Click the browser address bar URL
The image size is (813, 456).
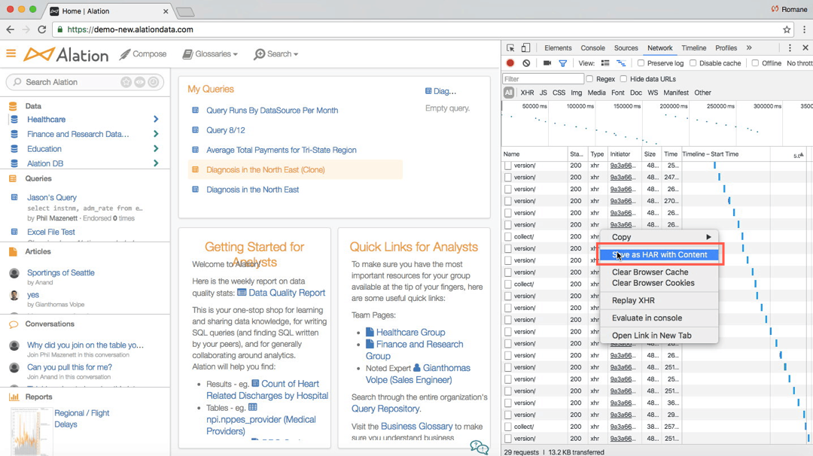[130, 29]
